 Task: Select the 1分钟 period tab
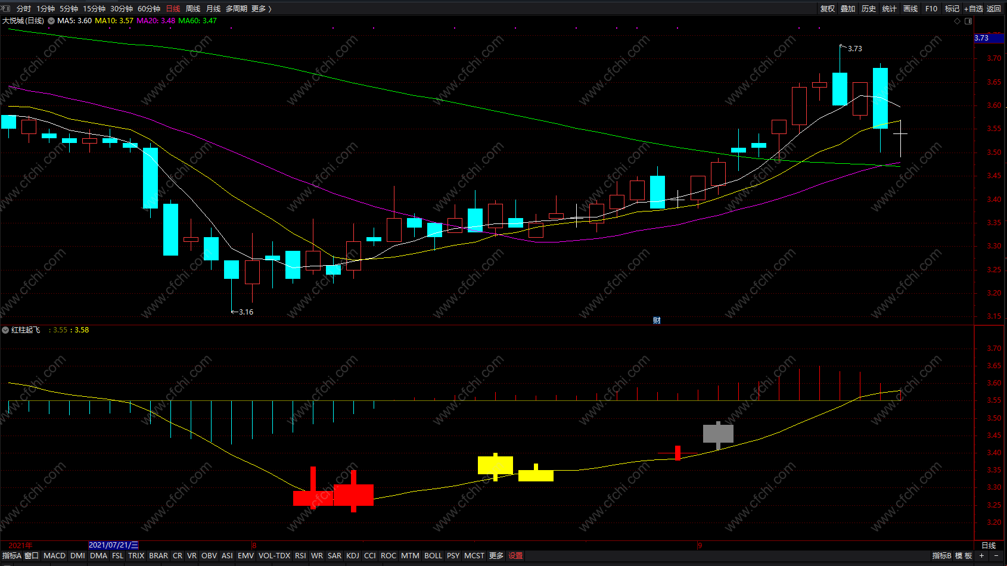click(x=46, y=8)
